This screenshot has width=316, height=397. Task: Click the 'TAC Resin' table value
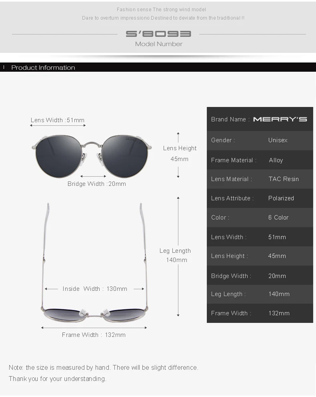(x=284, y=179)
